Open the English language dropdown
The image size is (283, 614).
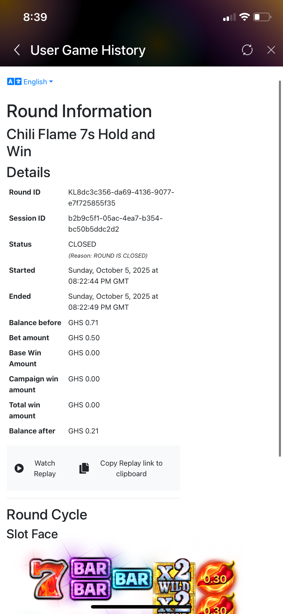coord(38,82)
